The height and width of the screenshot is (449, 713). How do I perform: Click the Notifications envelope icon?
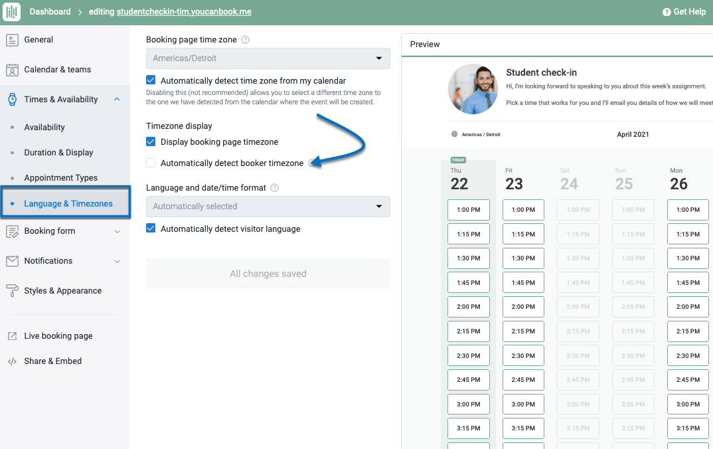11,260
